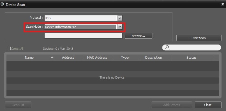Click the Device Information File combo box
The height and width of the screenshot is (111, 226).
click(x=83, y=27)
